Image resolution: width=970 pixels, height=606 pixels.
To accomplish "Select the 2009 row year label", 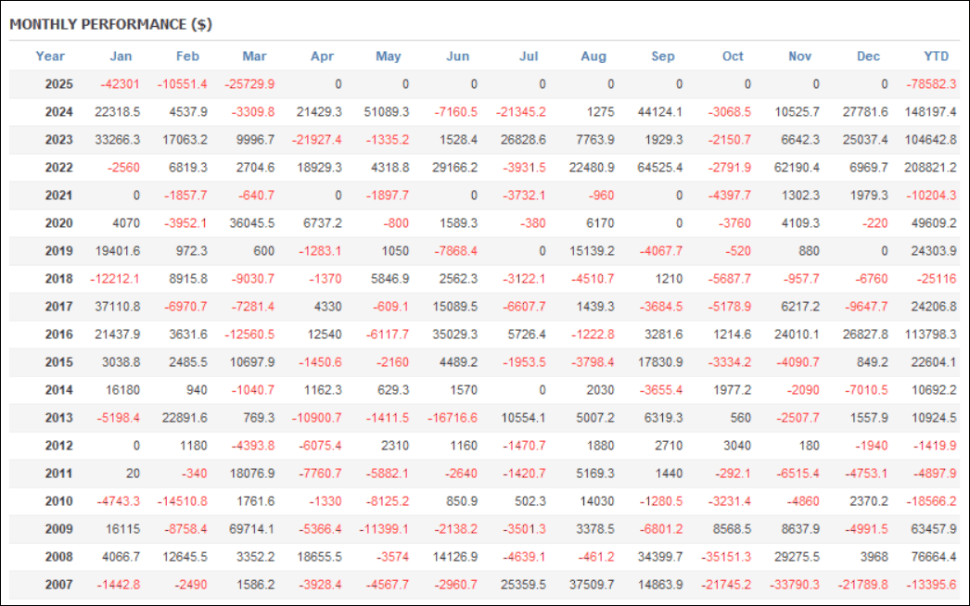I will [x=58, y=529].
